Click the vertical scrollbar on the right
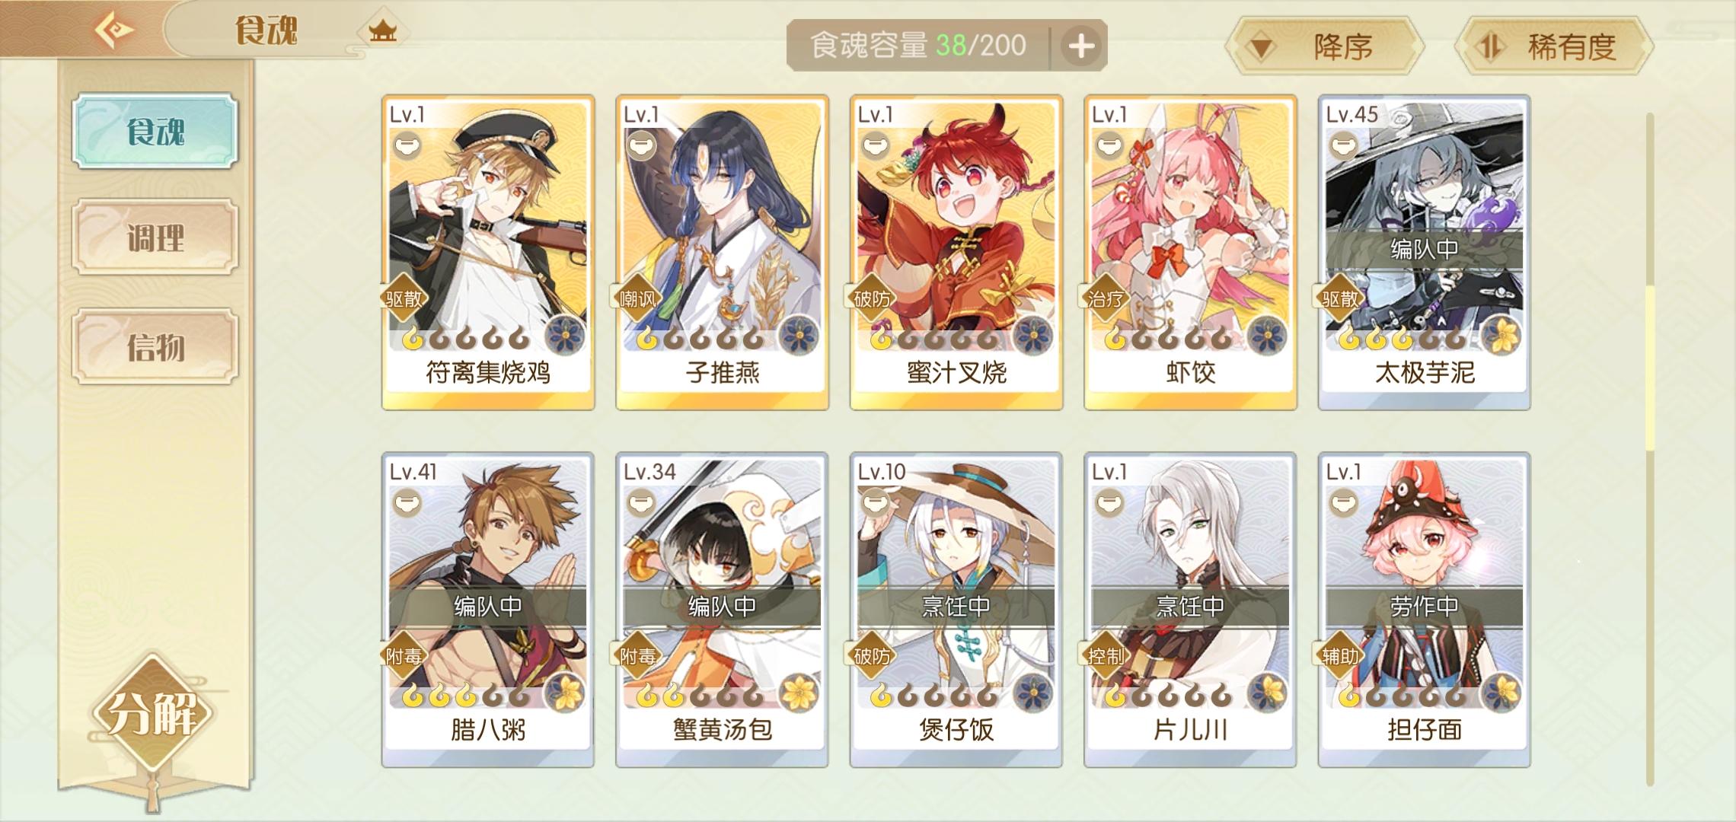 pos(1650,449)
